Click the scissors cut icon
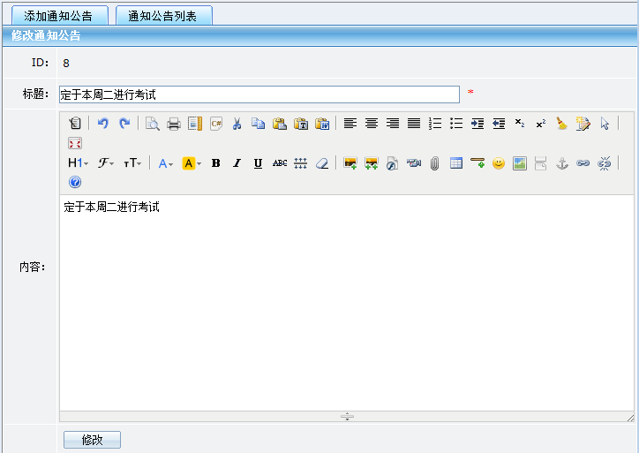This screenshot has height=453, width=639. (237, 124)
